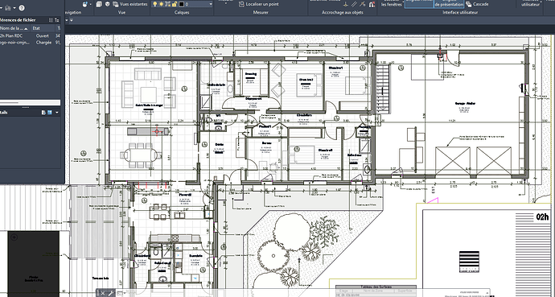Expand the Mesurer panel title

[x=261, y=12]
